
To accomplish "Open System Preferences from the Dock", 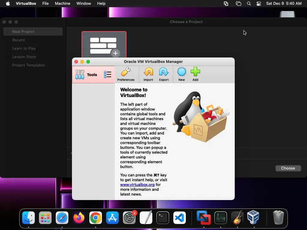I will click(129, 218).
